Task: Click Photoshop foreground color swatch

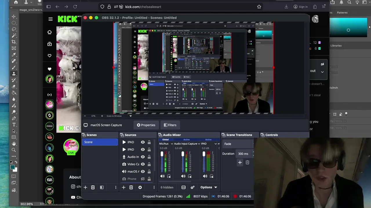Action: tap(12, 167)
